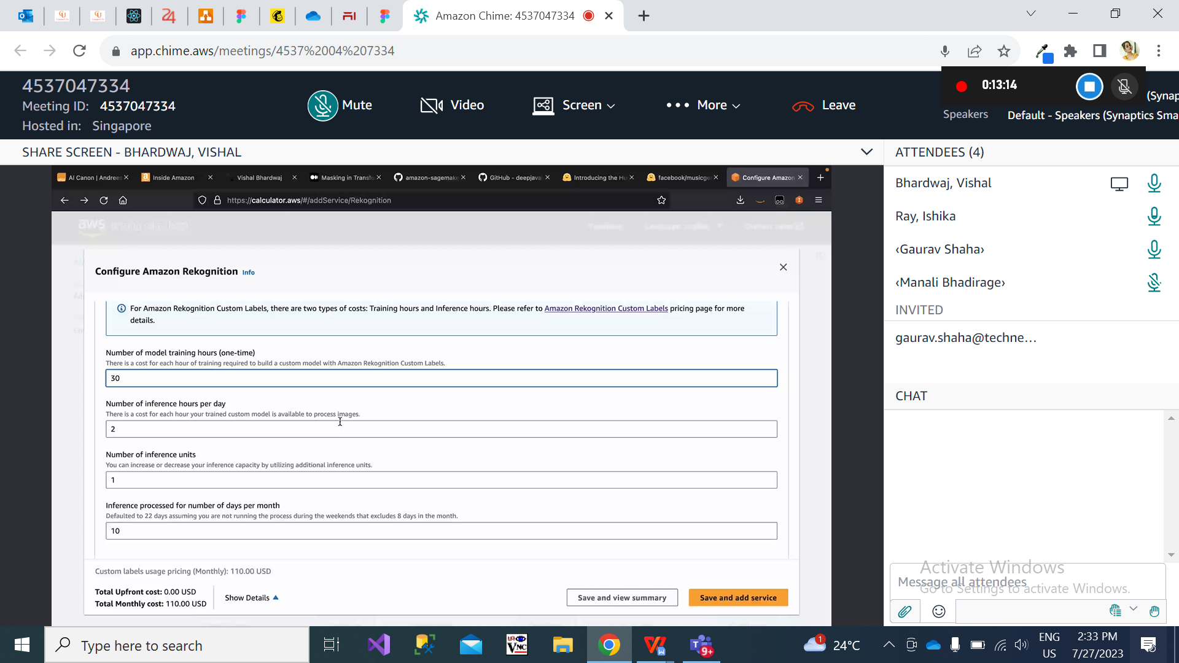Select invited attendee gaurav.shaha@techne…

coord(965,338)
